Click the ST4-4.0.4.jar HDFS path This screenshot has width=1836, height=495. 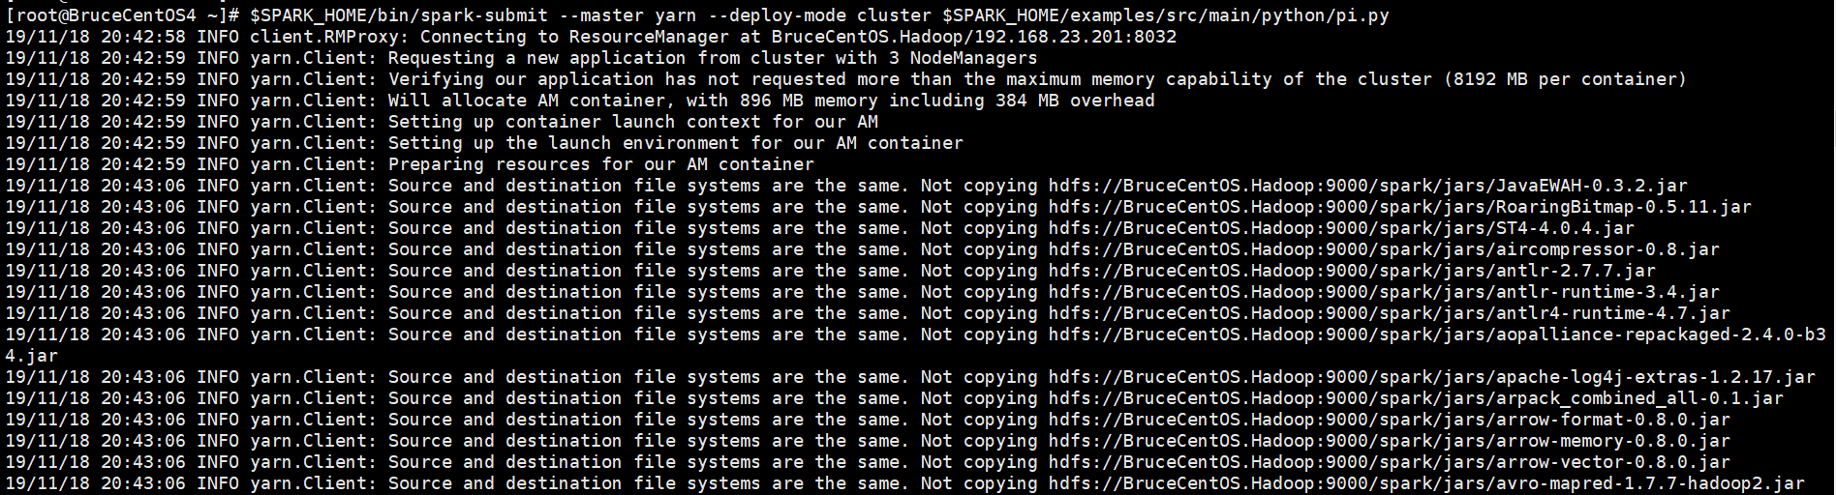pos(1341,228)
